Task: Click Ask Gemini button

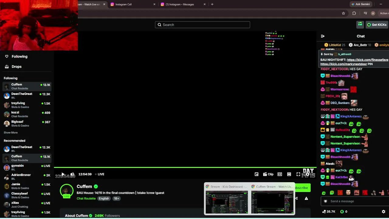Action: (360, 4)
